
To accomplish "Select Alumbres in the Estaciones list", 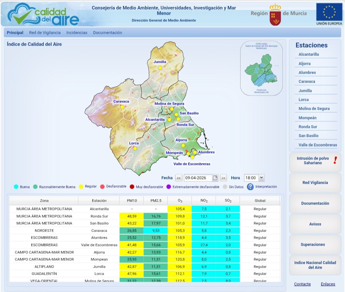I will point(307,72).
